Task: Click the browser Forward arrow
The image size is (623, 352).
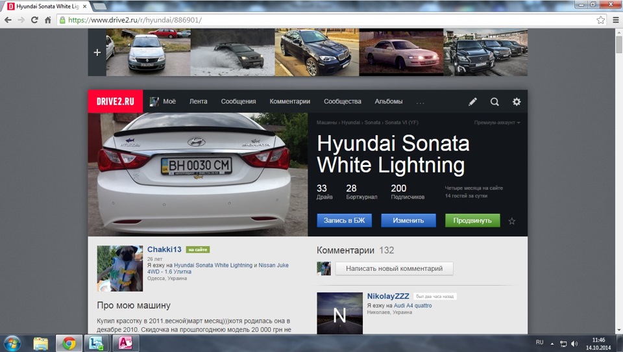Action: pos(21,20)
